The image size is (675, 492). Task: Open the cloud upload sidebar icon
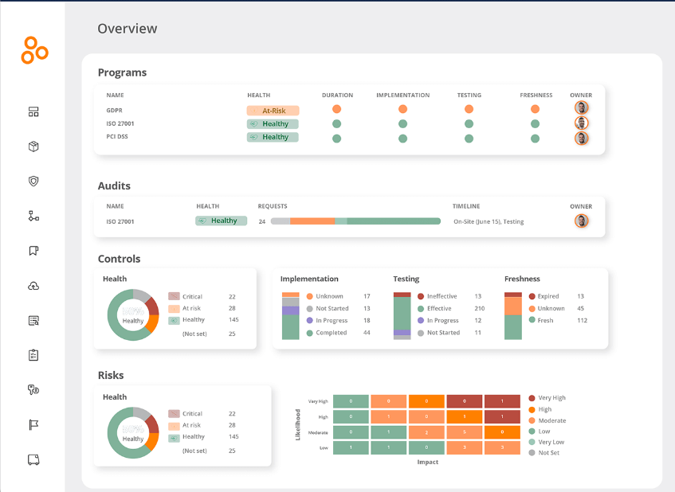[x=33, y=286]
